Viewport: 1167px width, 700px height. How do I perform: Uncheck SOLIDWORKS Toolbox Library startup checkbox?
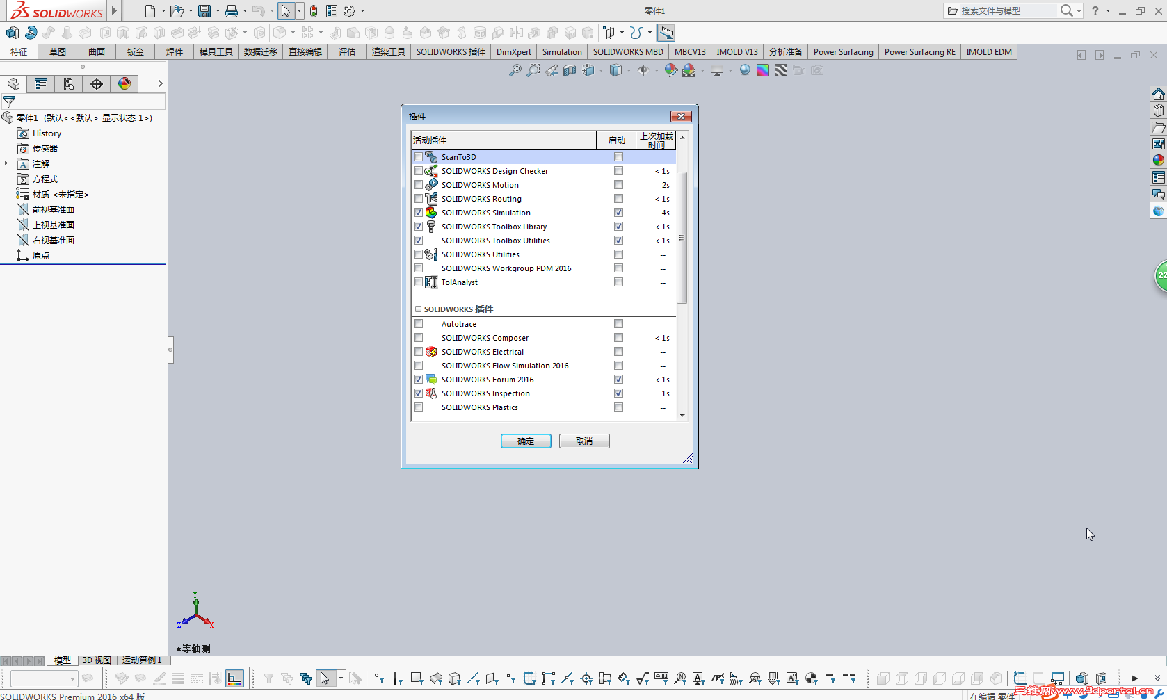pyautogui.click(x=618, y=227)
